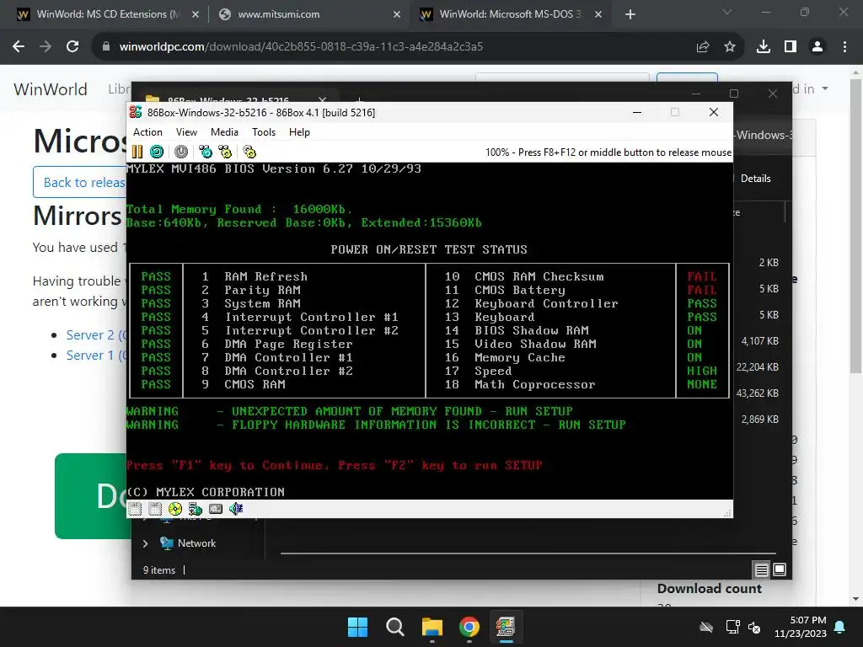Click the 2,869 KB file size entry
The image size is (863, 647).
click(x=759, y=420)
